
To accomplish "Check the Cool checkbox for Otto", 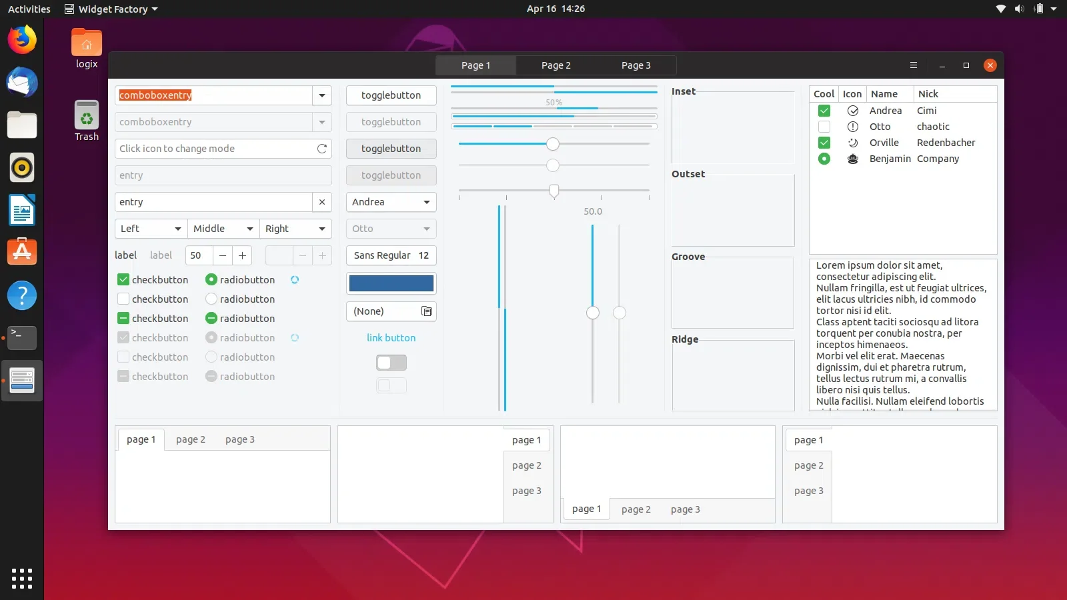I will tap(824, 127).
